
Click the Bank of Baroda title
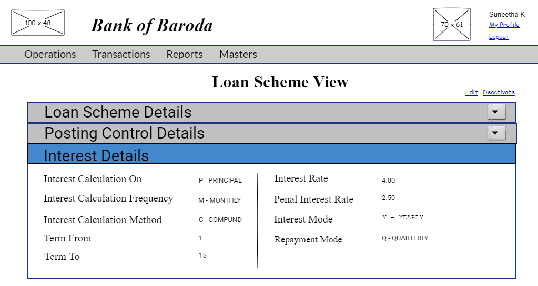click(151, 26)
